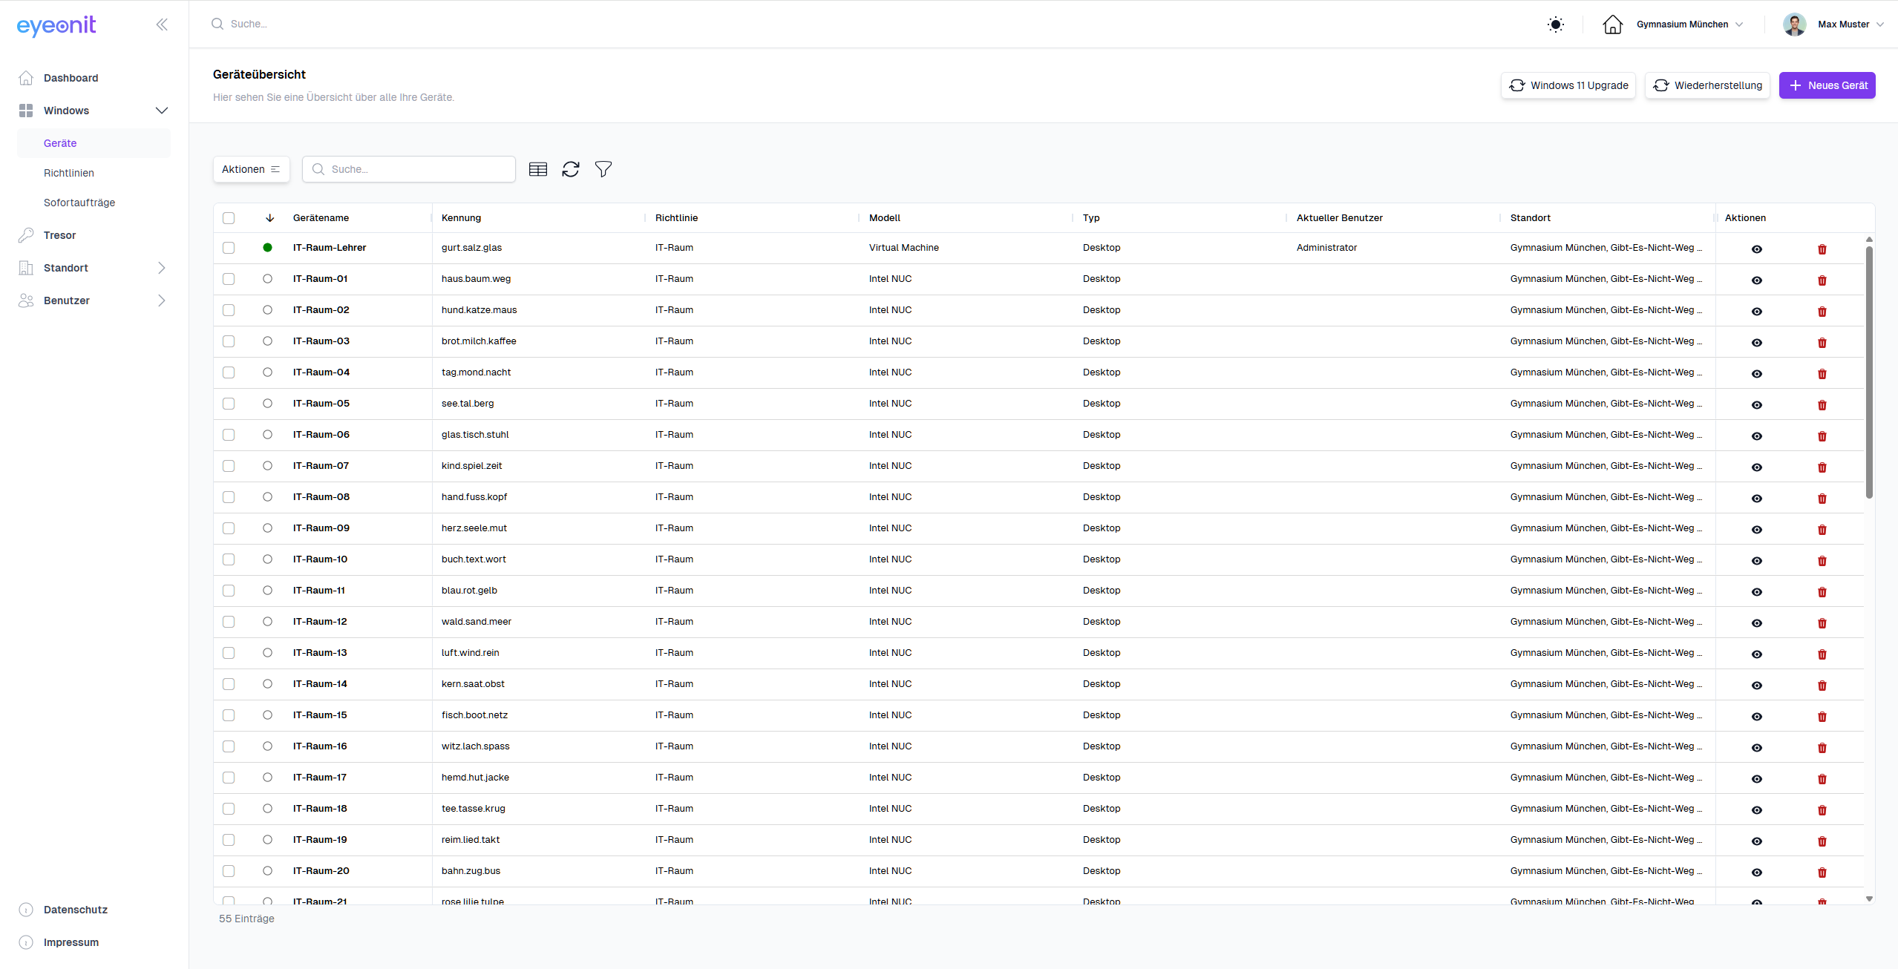
Task: Select the checkbox for IT-Raum-01
Action: [229, 279]
